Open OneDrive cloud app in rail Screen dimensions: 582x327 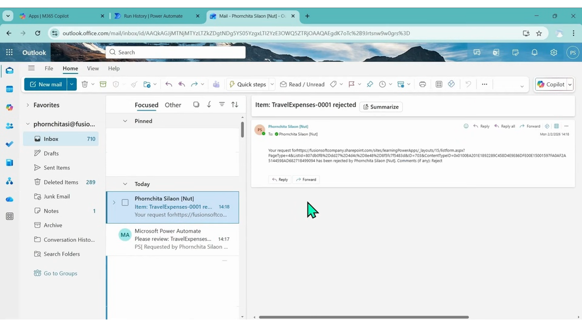(10, 199)
